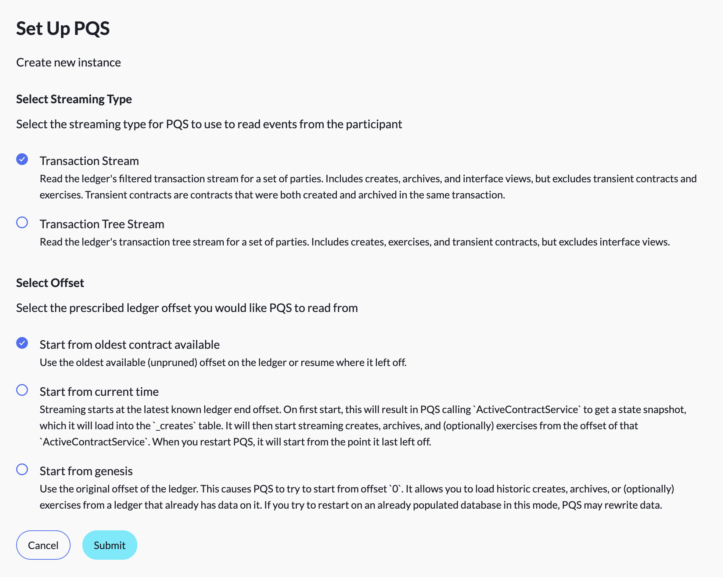723x577 pixels.
Task: Click the Start from oldest contract available label
Action: (130, 345)
